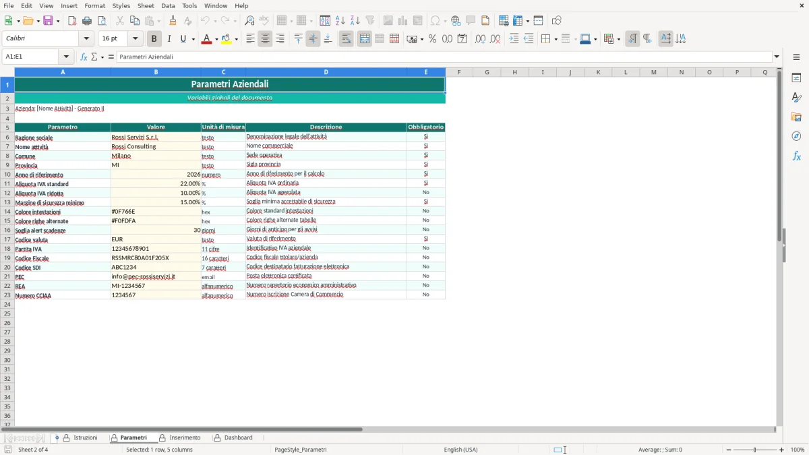Insert chart from toolbar
This screenshot has height=455, width=809.
coord(402,21)
